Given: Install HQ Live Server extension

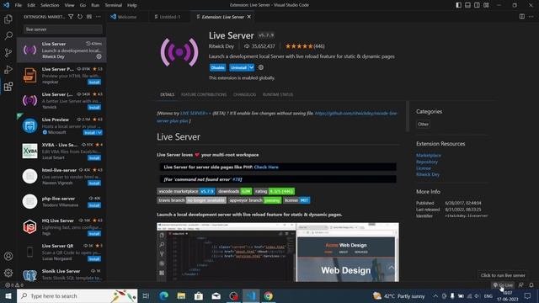Looking at the screenshot, I should (x=94, y=234).
